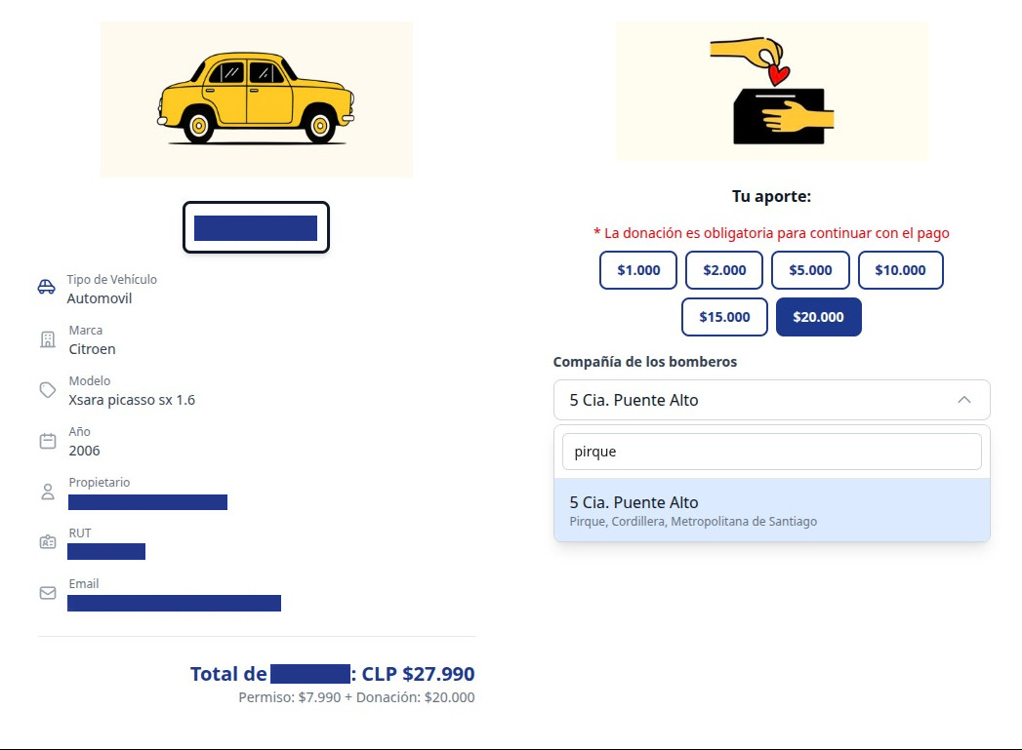
Task: Pick the $10.000 donation amount
Action: [x=900, y=270]
